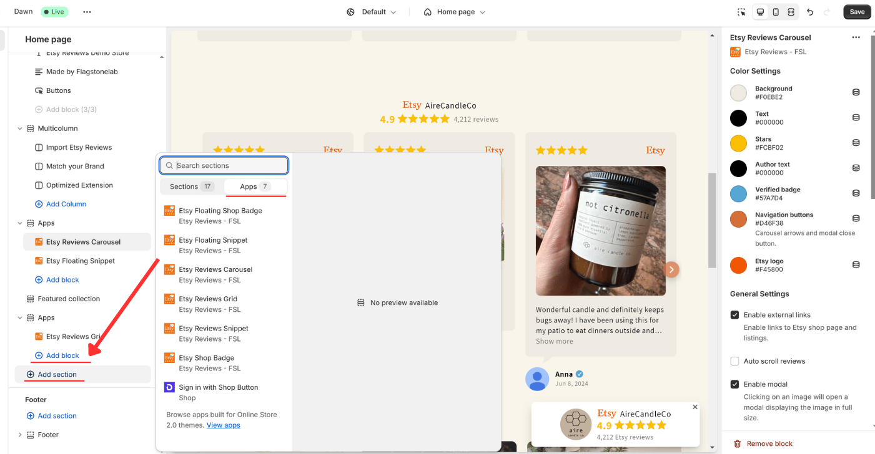Click dynamic source icon for Background color
875x454 pixels.
pyautogui.click(x=856, y=92)
